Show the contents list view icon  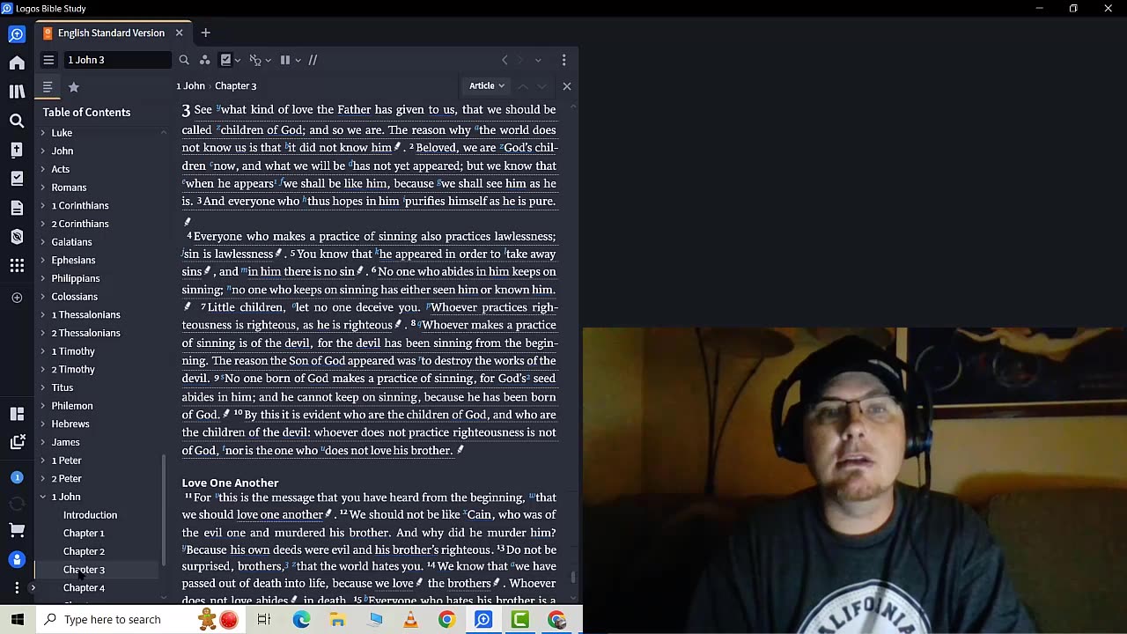48,87
